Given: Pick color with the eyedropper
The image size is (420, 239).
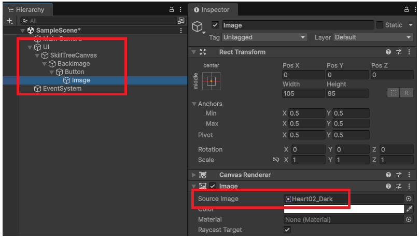Looking at the screenshot, I should click(409, 209).
